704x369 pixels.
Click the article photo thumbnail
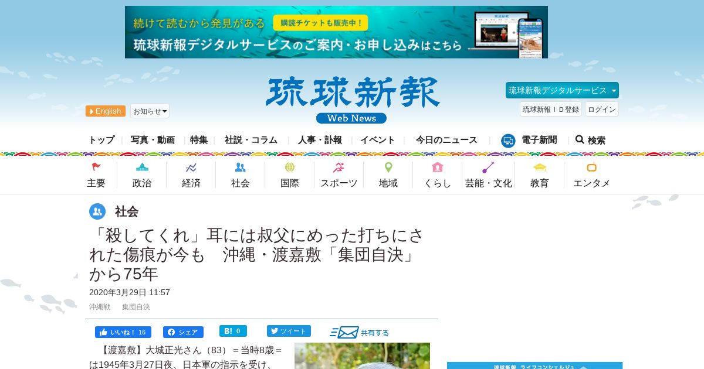click(x=362, y=356)
